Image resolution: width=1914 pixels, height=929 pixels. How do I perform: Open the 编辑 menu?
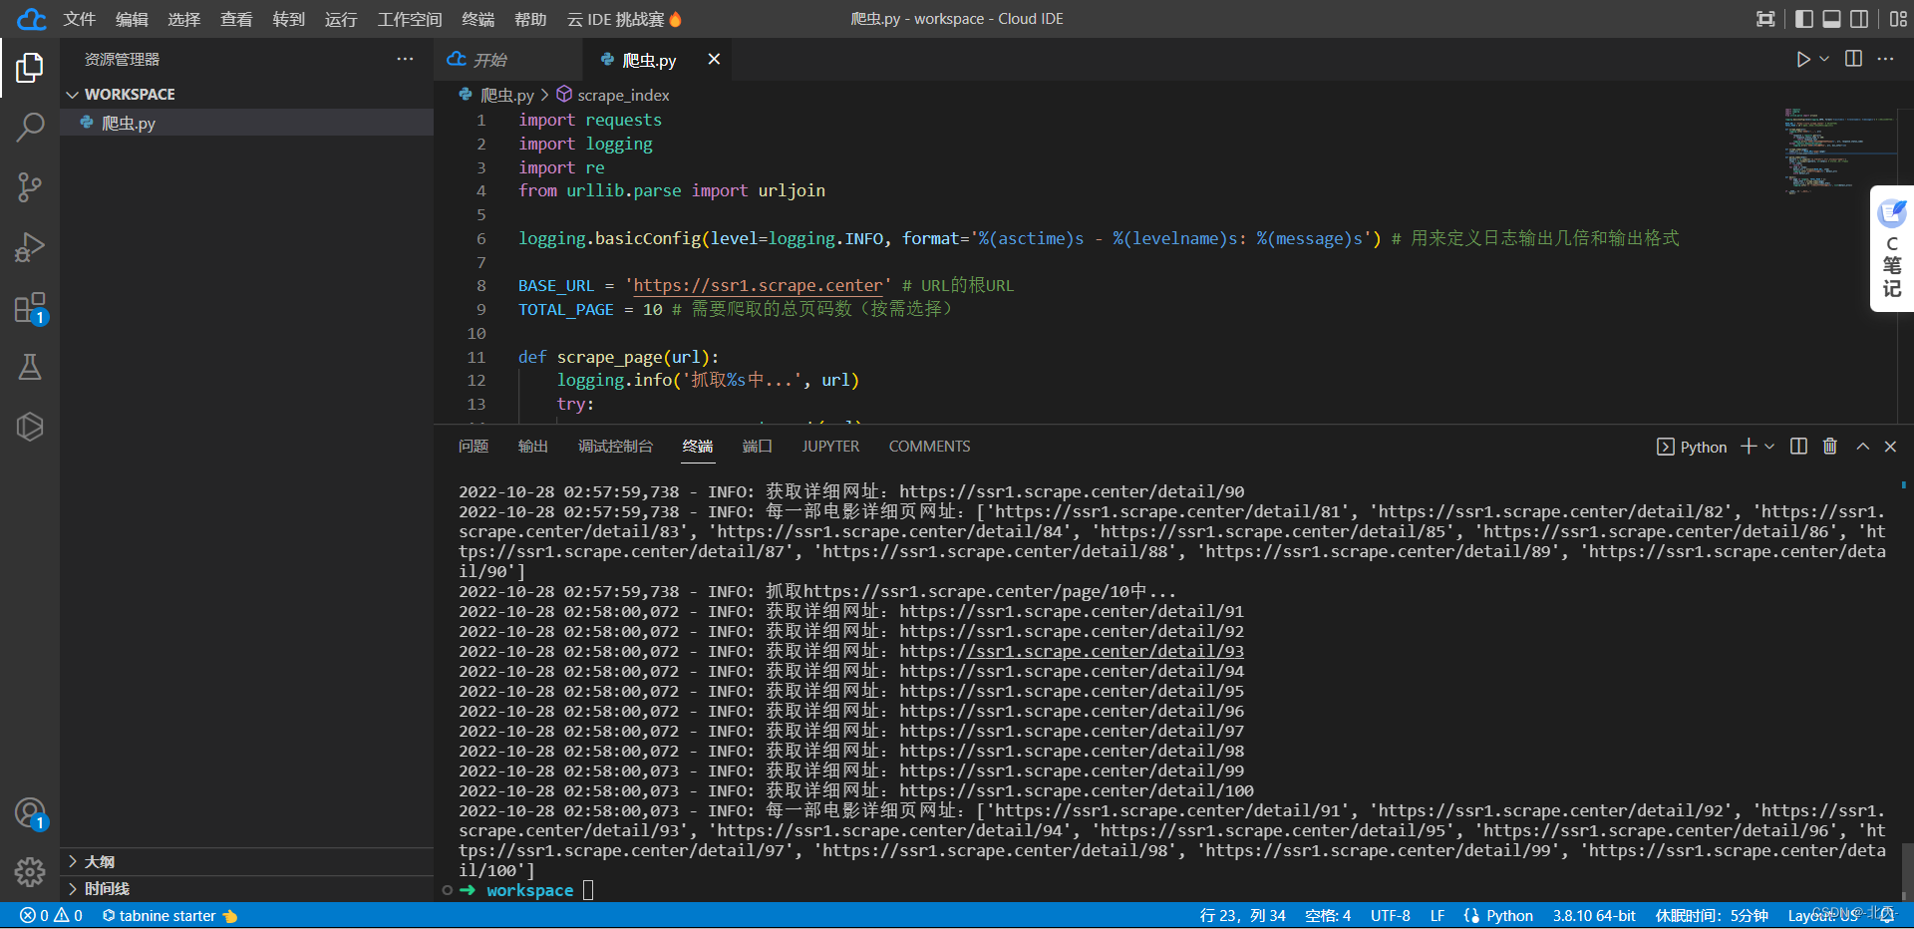click(132, 19)
